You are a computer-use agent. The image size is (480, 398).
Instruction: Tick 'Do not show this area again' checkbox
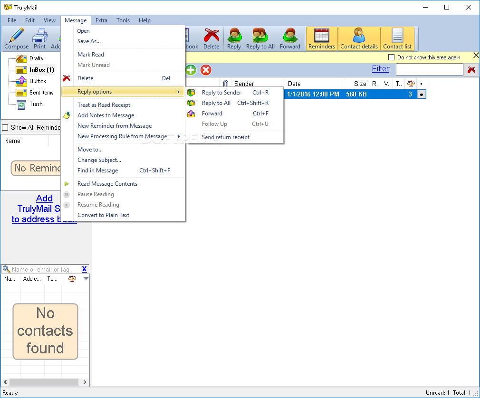(391, 57)
